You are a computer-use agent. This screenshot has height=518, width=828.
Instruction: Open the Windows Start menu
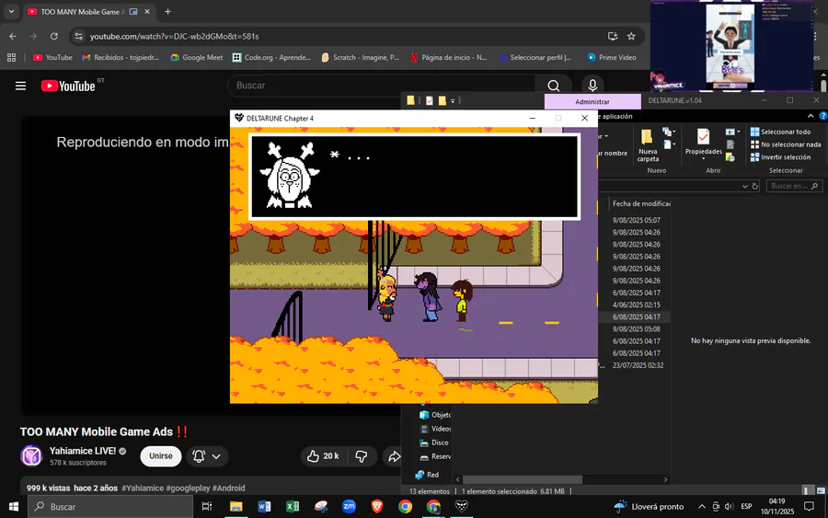click(14, 506)
